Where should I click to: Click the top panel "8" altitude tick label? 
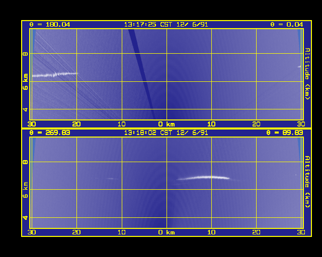tap(25, 54)
